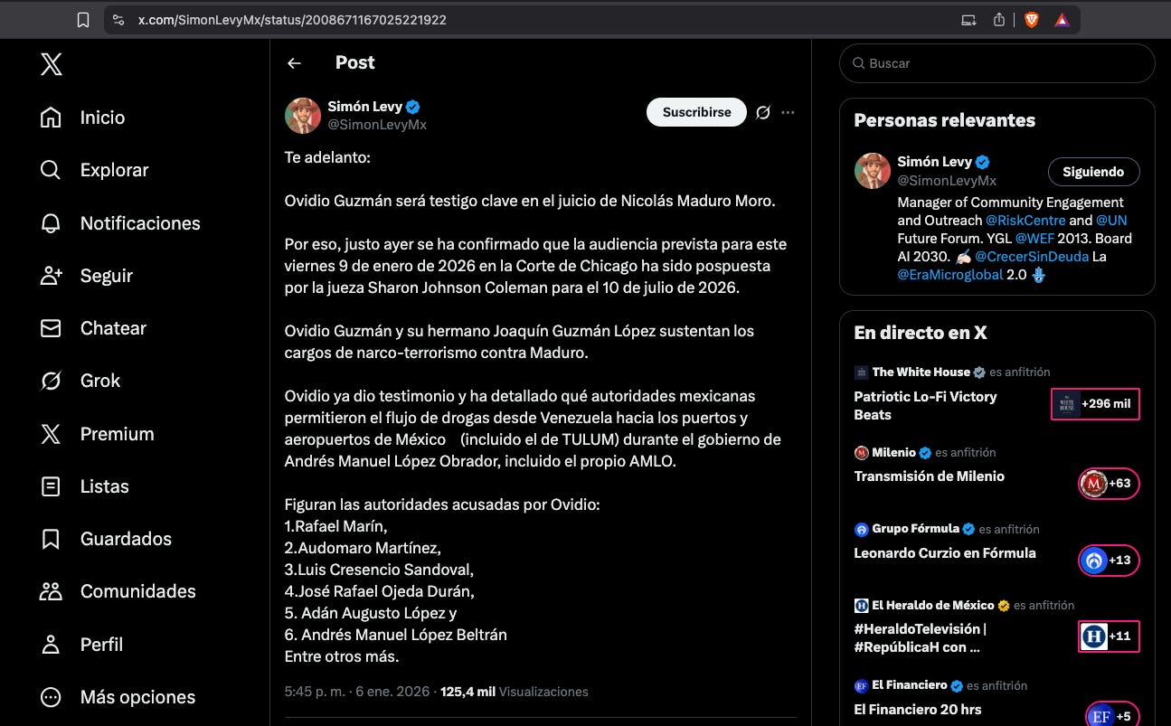Open the @UN mention link
Viewport: 1171px width, 726px height.
(x=1111, y=220)
